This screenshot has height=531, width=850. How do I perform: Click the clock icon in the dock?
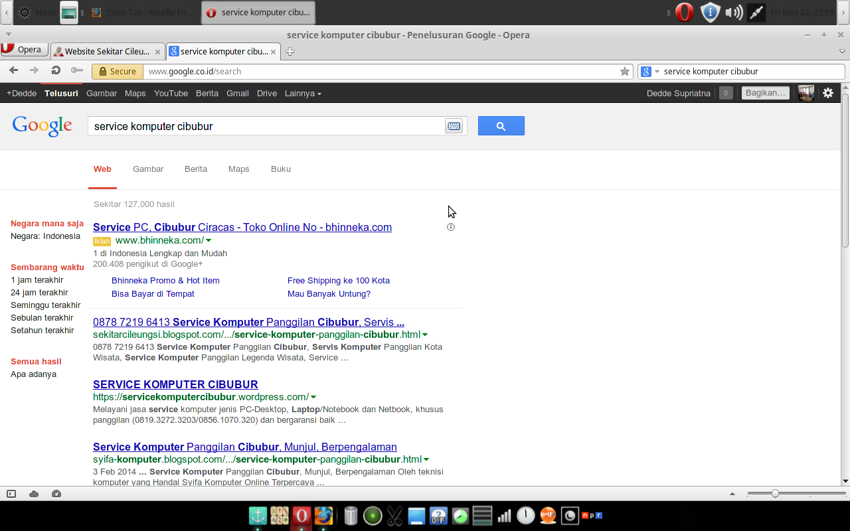coord(526,516)
